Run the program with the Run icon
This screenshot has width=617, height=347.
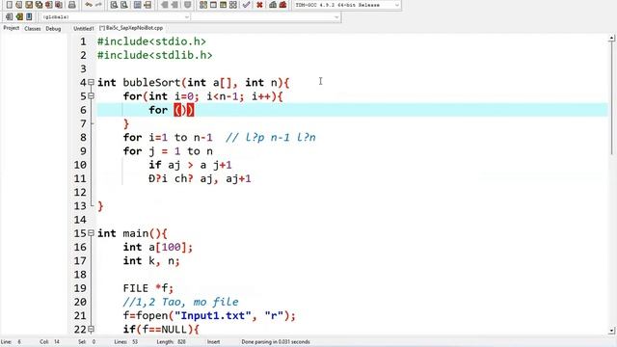pos(213,5)
